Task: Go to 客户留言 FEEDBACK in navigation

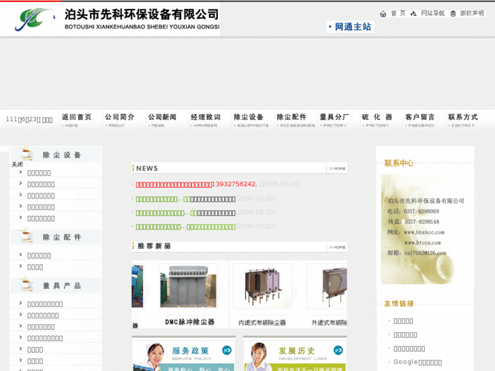Action: click(x=424, y=120)
